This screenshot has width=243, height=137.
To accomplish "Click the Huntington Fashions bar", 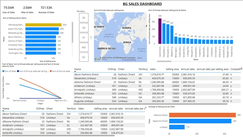I will (x=41, y=53).
